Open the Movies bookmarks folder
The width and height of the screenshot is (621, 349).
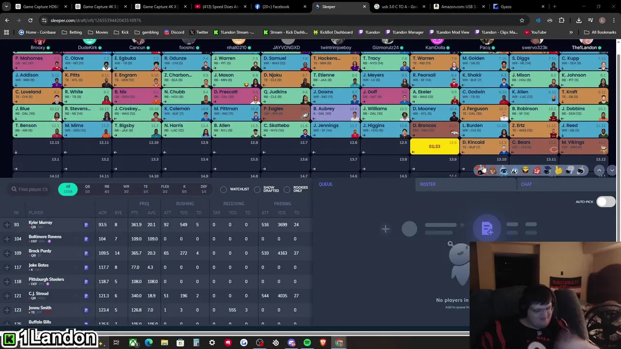98,32
